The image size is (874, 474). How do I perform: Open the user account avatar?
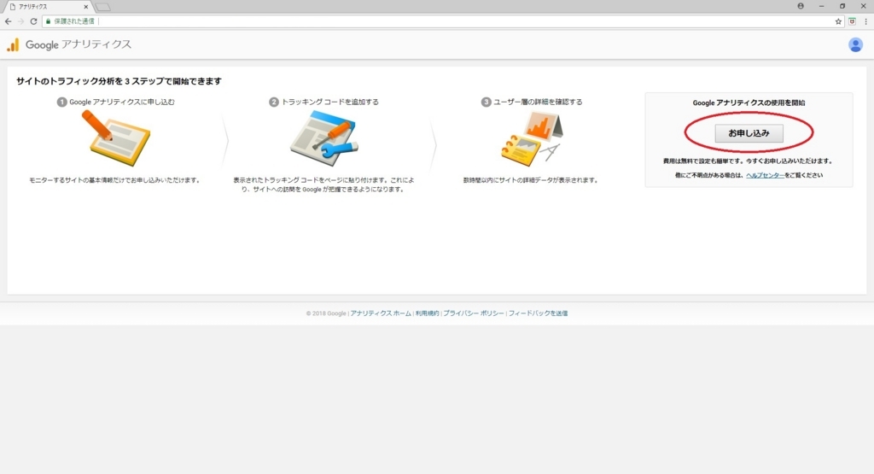click(855, 44)
